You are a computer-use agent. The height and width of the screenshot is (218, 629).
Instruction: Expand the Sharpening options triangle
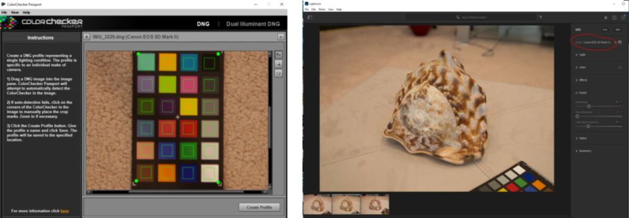[622, 102]
